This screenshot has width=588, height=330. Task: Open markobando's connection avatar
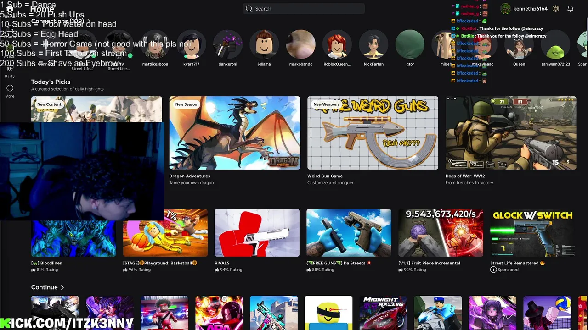click(301, 45)
